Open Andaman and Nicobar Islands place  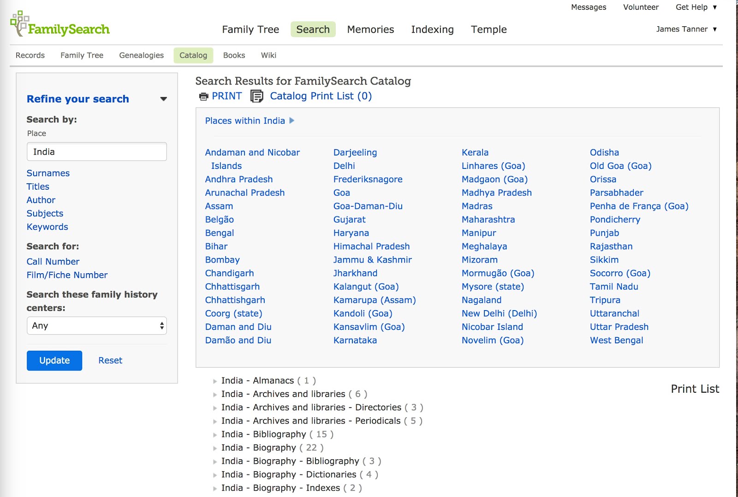(x=252, y=159)
